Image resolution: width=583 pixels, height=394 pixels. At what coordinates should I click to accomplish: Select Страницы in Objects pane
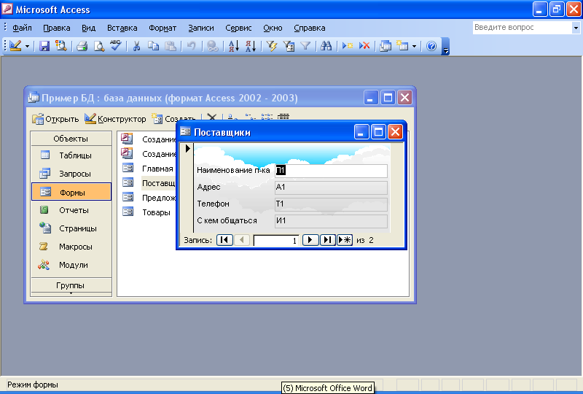click(71, 228)
